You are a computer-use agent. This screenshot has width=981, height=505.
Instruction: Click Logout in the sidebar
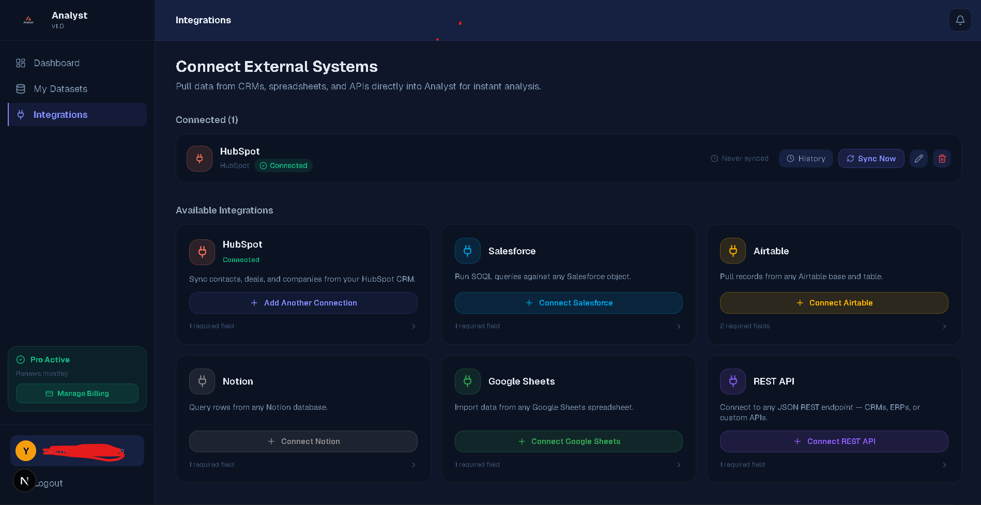(x=49, y=483)
